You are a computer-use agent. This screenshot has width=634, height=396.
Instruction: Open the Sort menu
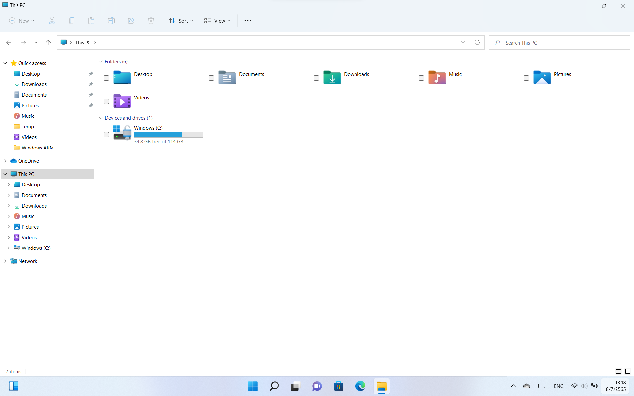point(181,21)
